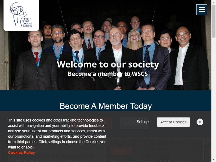Click the active filled carousel dot
Viewport: 216px width, 162px height.
click(x=120, y=75)
